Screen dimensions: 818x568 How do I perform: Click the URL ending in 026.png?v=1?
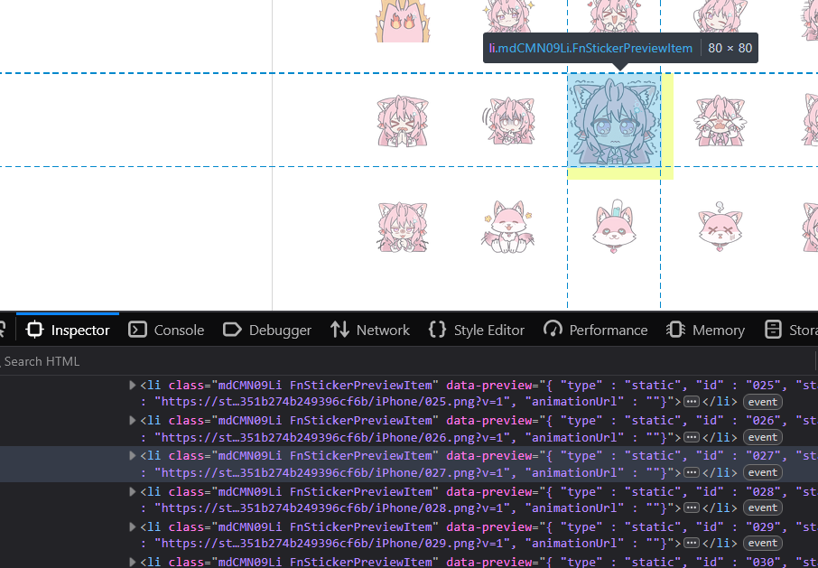(x=331, y=437)
